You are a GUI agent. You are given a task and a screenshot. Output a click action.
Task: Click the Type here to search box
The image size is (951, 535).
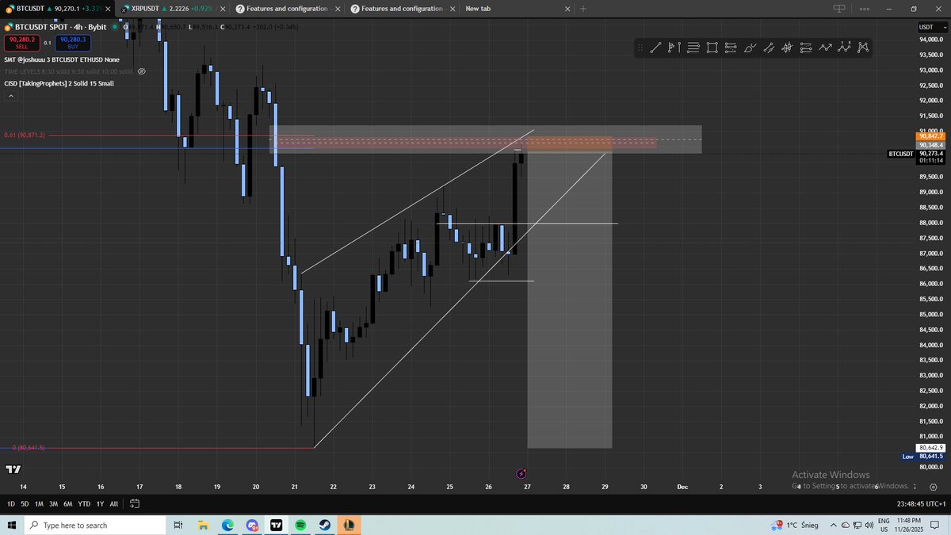[95, 525]
